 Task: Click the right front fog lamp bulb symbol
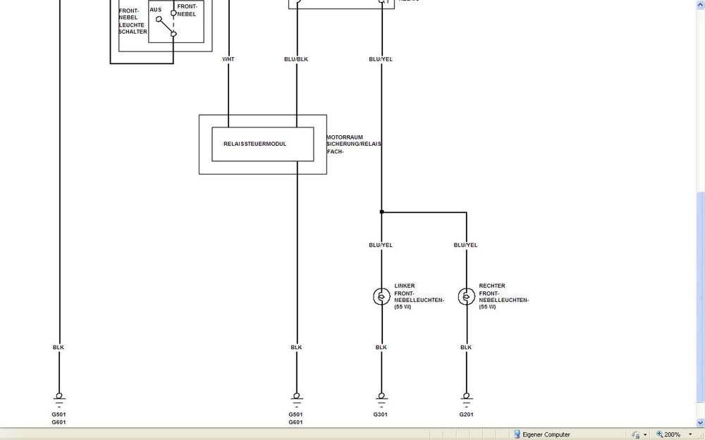466,296
